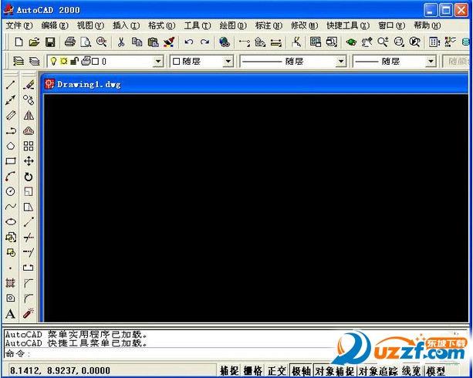The width and height of the screenshot is (473, 378).
Task: Select the Line draw tool
Action: 11,85
